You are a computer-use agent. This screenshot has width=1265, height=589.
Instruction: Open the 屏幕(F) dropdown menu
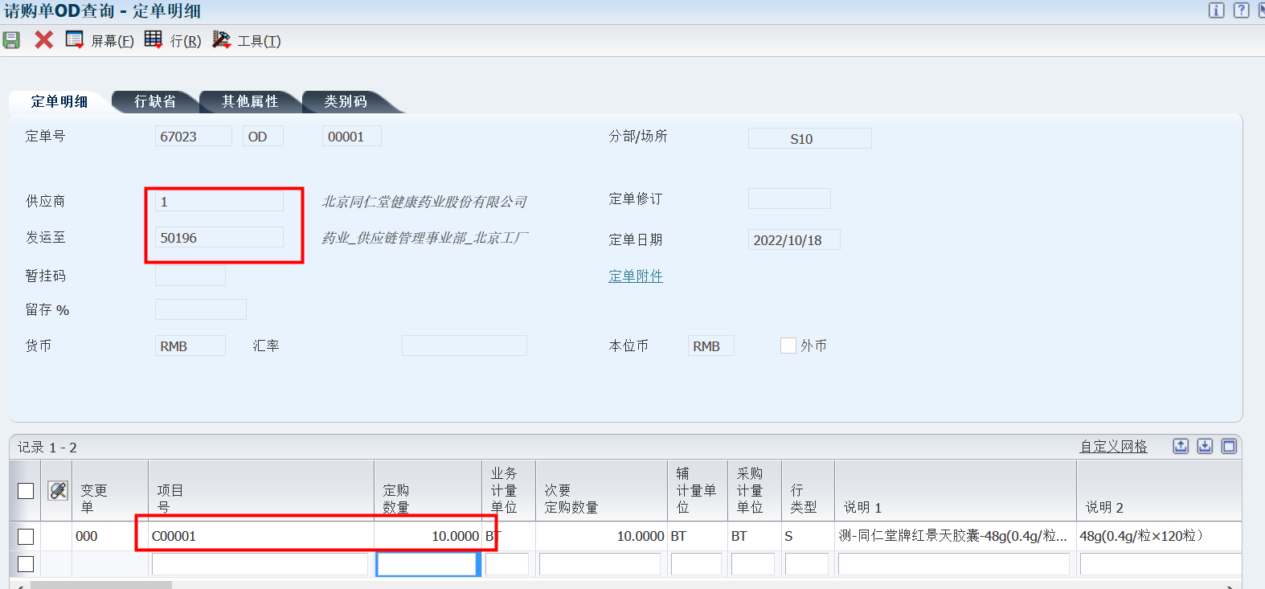click(x=100, y=40)
